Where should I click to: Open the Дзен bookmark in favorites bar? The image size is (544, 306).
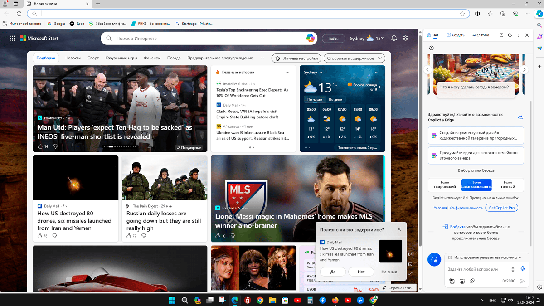(x=78, y=24)
